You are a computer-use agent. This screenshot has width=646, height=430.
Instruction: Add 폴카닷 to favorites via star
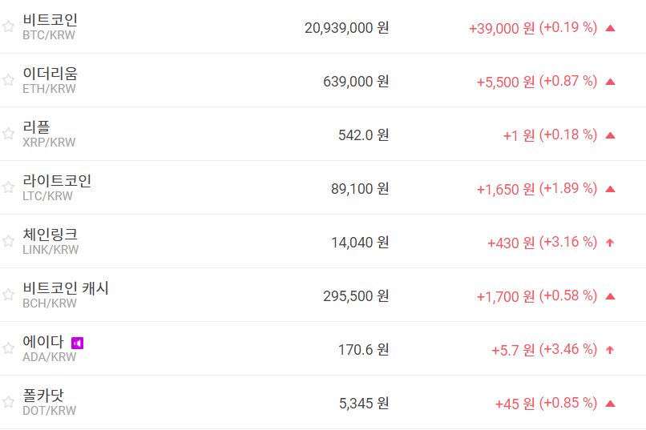pyautogui.click(x=8, y=402)
